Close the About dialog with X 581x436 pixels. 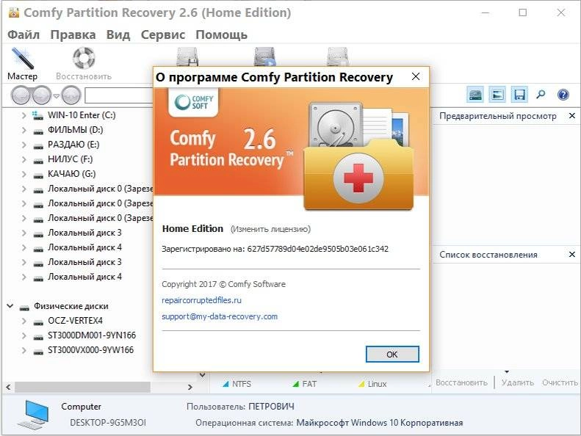[x=416, y=76]
